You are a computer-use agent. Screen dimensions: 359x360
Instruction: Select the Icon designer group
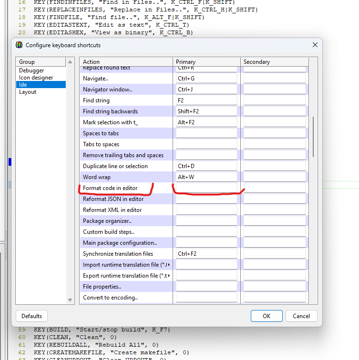coord(36,78)
